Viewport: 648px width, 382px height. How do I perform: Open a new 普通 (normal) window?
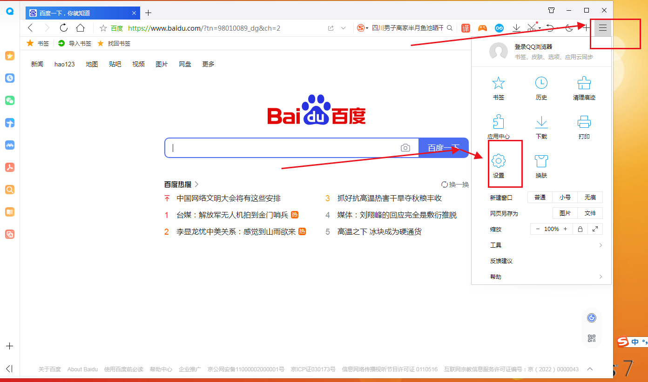point(540,198)
